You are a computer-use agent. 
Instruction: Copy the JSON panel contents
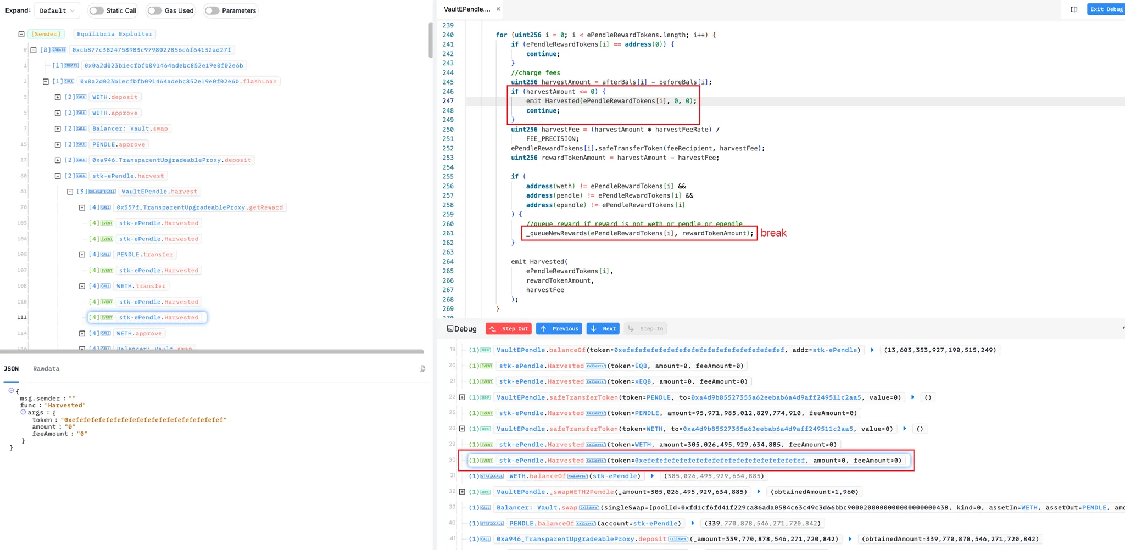pos(422,368)
